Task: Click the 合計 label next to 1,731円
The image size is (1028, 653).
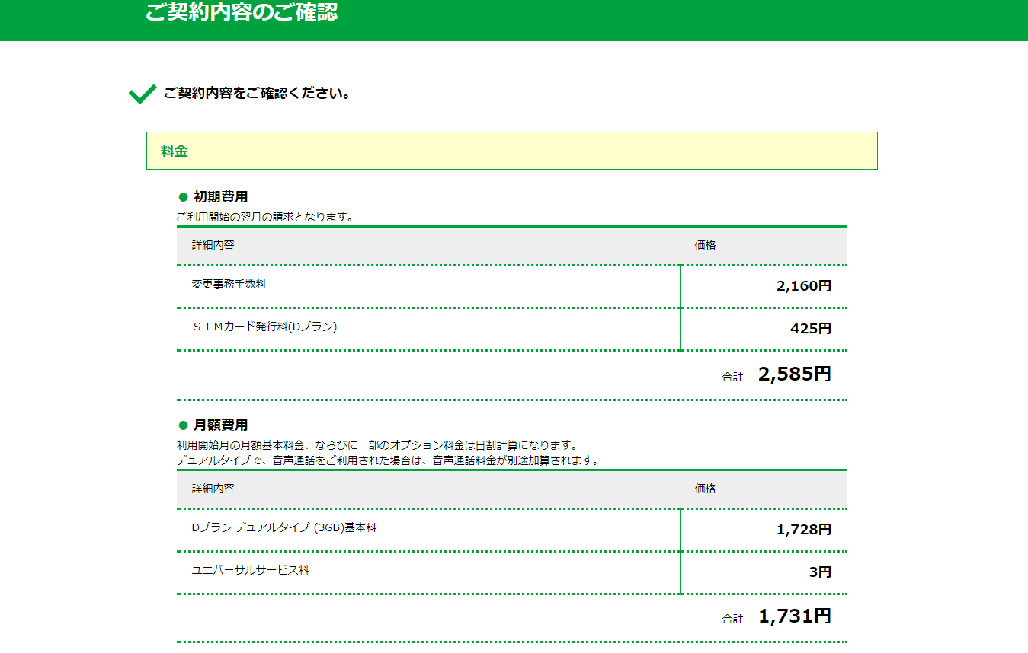Action: (732, 620)
